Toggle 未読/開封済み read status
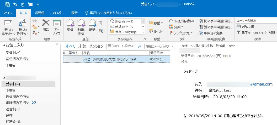Screen dimensions: 277x125 tap(182, 21)
